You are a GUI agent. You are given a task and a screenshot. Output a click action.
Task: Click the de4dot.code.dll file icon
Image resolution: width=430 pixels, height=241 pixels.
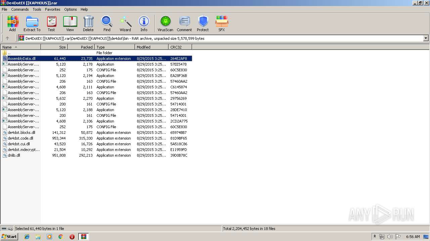click(x=5, y=138)
